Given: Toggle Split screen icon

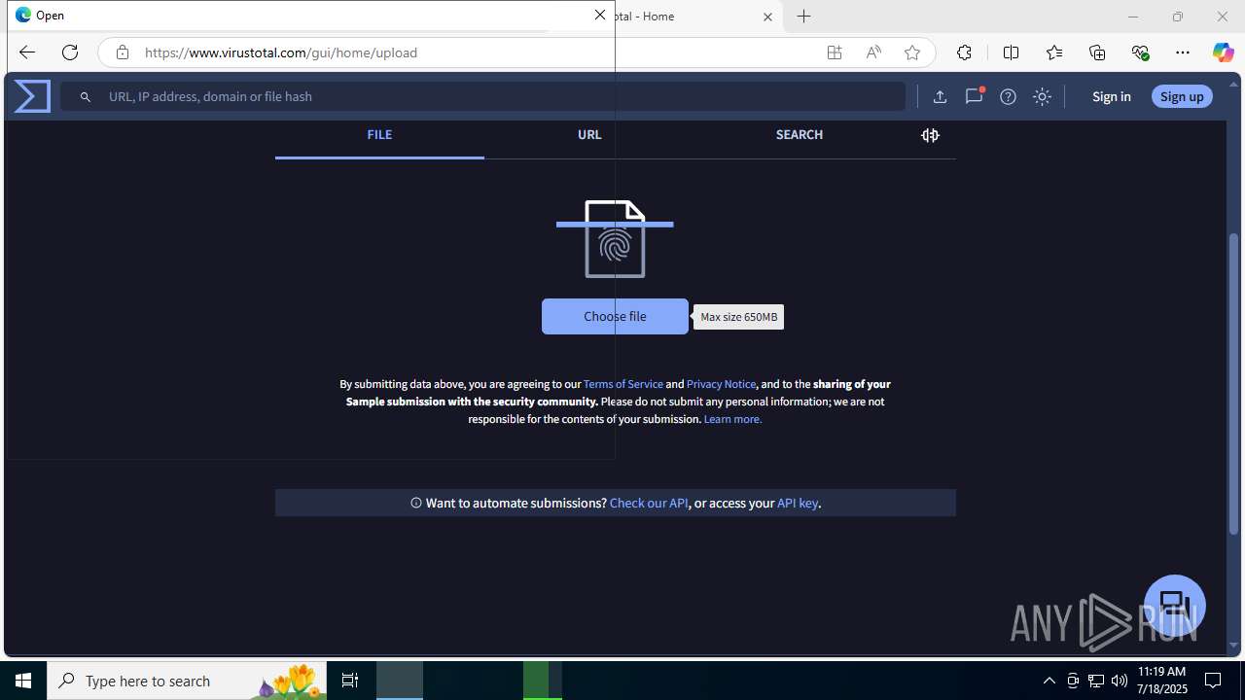Looking at the screenshot, I should coord(1011,52).
